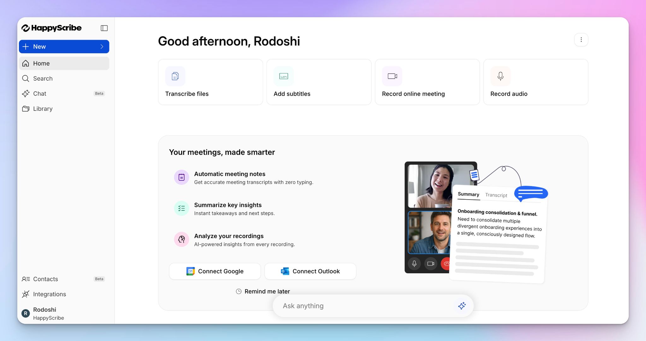Open the Chat beta feature icon
Image resolution: width=646 pixels, height=341 pixels.
(x=26, y=94)
